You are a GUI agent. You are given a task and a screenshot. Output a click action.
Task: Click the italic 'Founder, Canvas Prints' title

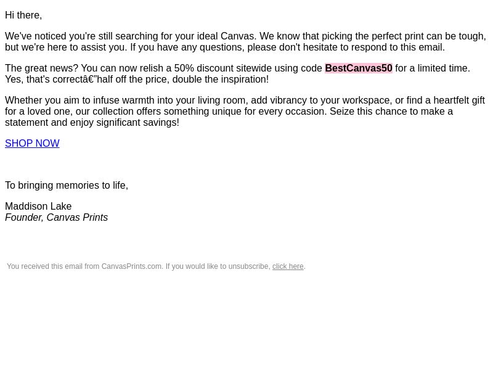[x=56, y=217]
